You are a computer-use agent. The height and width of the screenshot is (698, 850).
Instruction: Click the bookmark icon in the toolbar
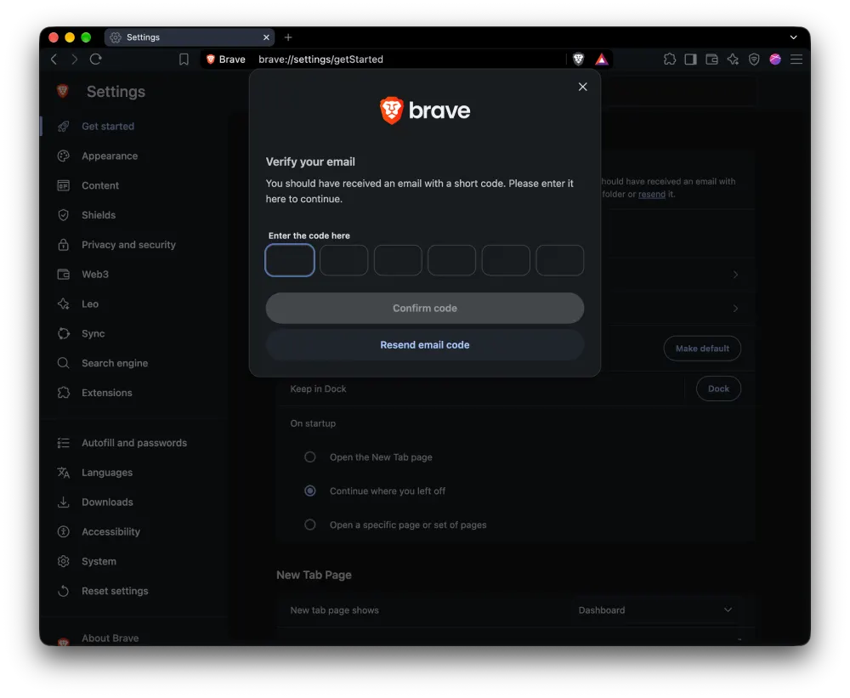click(x=184, y=60)
